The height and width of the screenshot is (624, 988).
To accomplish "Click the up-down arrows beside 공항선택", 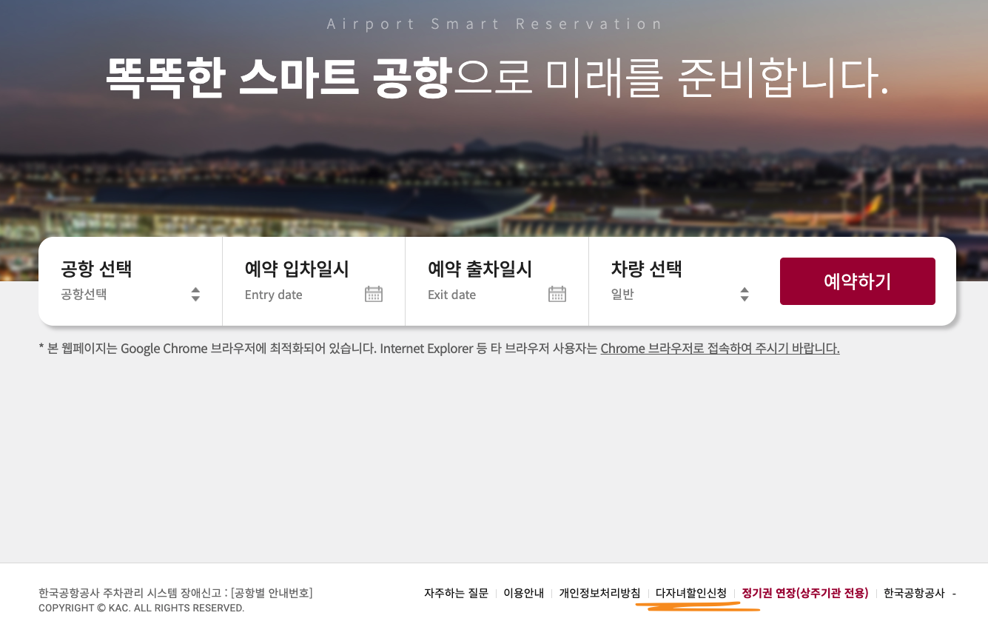I will click(x=195, y=295).
